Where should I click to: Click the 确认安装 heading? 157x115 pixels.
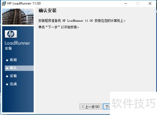[47, 11]
